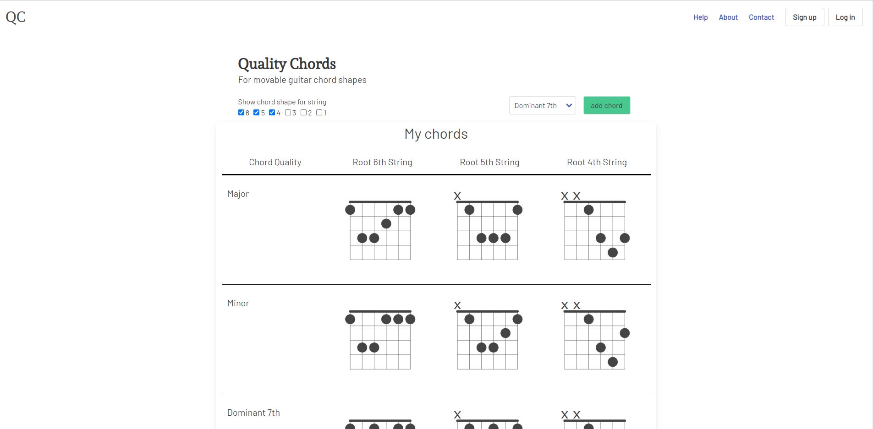This screenshot has height=429, width=873.
Task: Click the Sign up button
Action: click(x=805, y=17)
